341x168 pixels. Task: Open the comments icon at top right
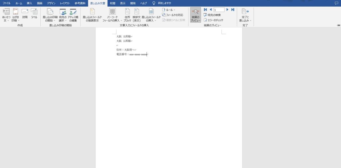coord(336,3)
